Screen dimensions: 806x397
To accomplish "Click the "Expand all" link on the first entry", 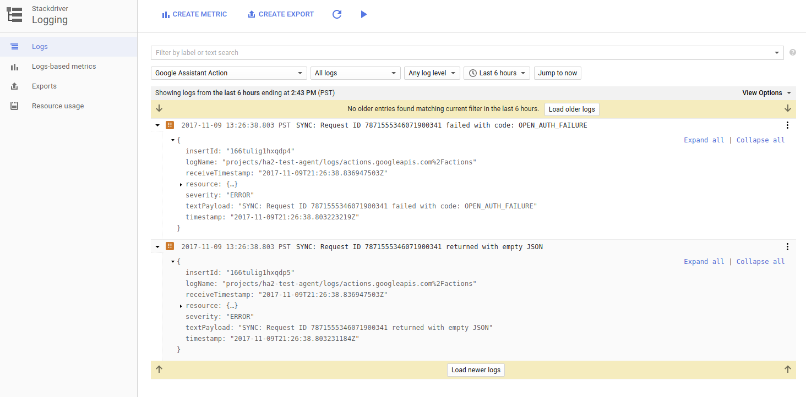I will point(704,140).
